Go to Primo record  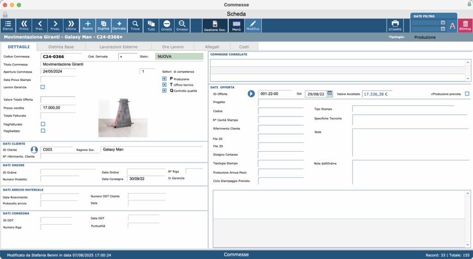(x=24, y=25)
